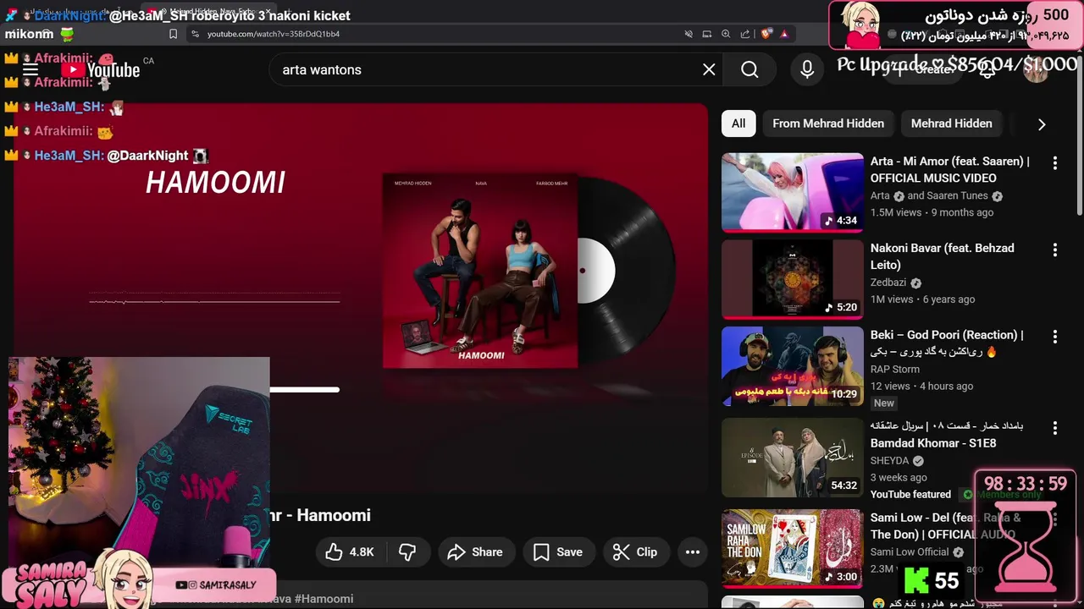The width and height of the screenshot is (1084, 609).
Task: Click the #Hamoomi hashtag in description
Action: [324, 599]
